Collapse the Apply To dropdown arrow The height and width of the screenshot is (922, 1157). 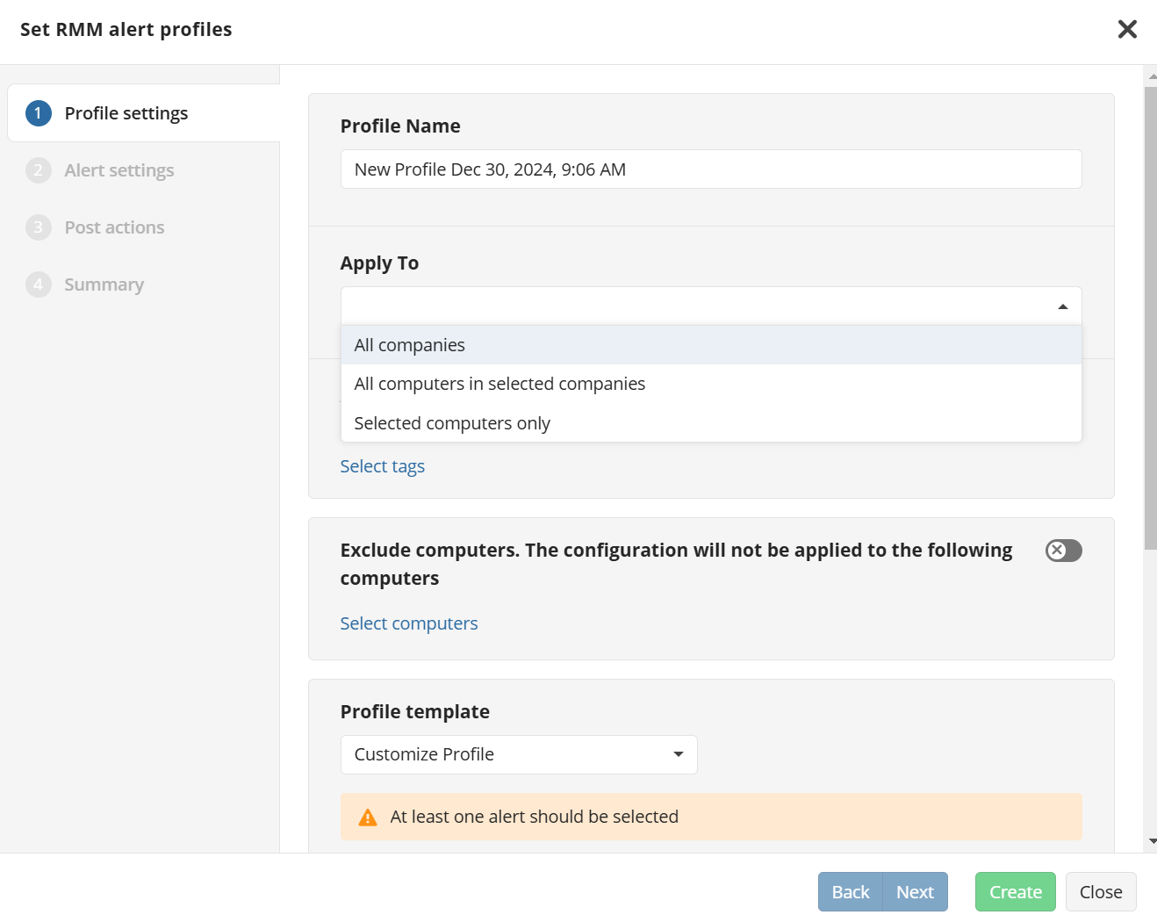click(1062, 306)
